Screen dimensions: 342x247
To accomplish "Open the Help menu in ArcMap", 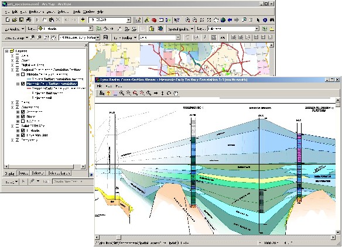I will [100, 12].
